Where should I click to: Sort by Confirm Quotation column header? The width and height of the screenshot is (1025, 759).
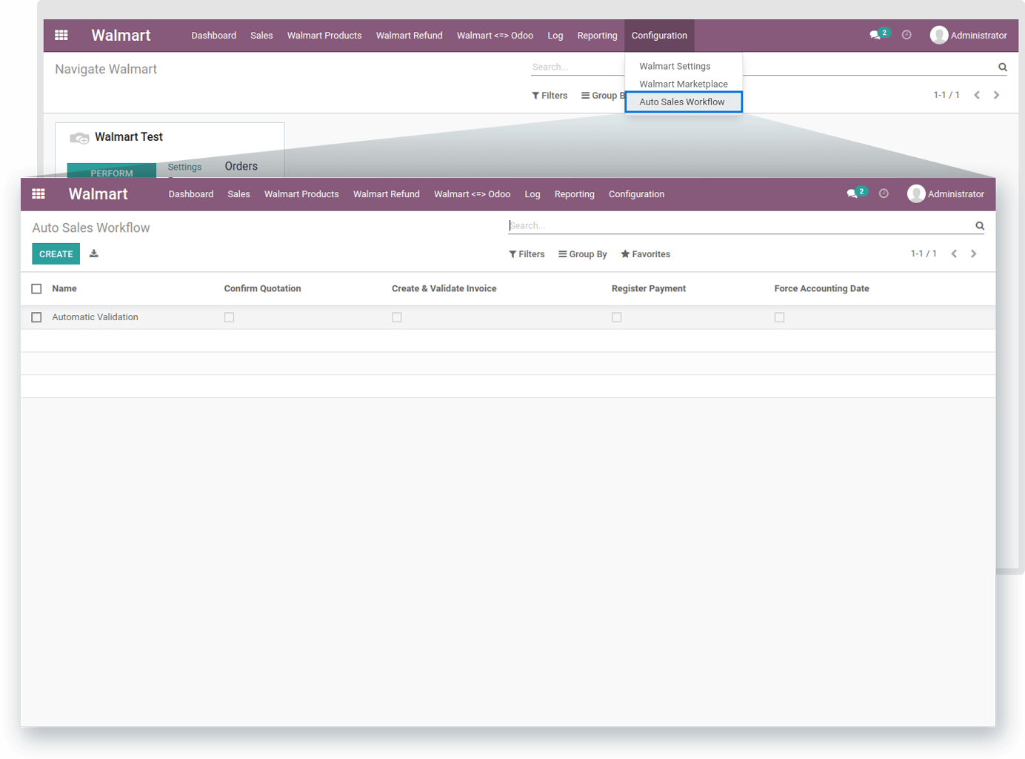[262, 288]
